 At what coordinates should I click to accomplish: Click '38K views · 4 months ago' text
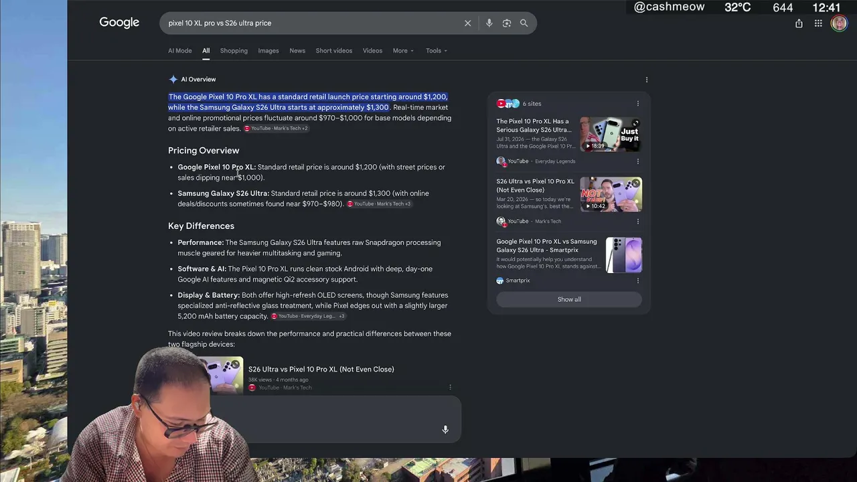tap(279, 380)
